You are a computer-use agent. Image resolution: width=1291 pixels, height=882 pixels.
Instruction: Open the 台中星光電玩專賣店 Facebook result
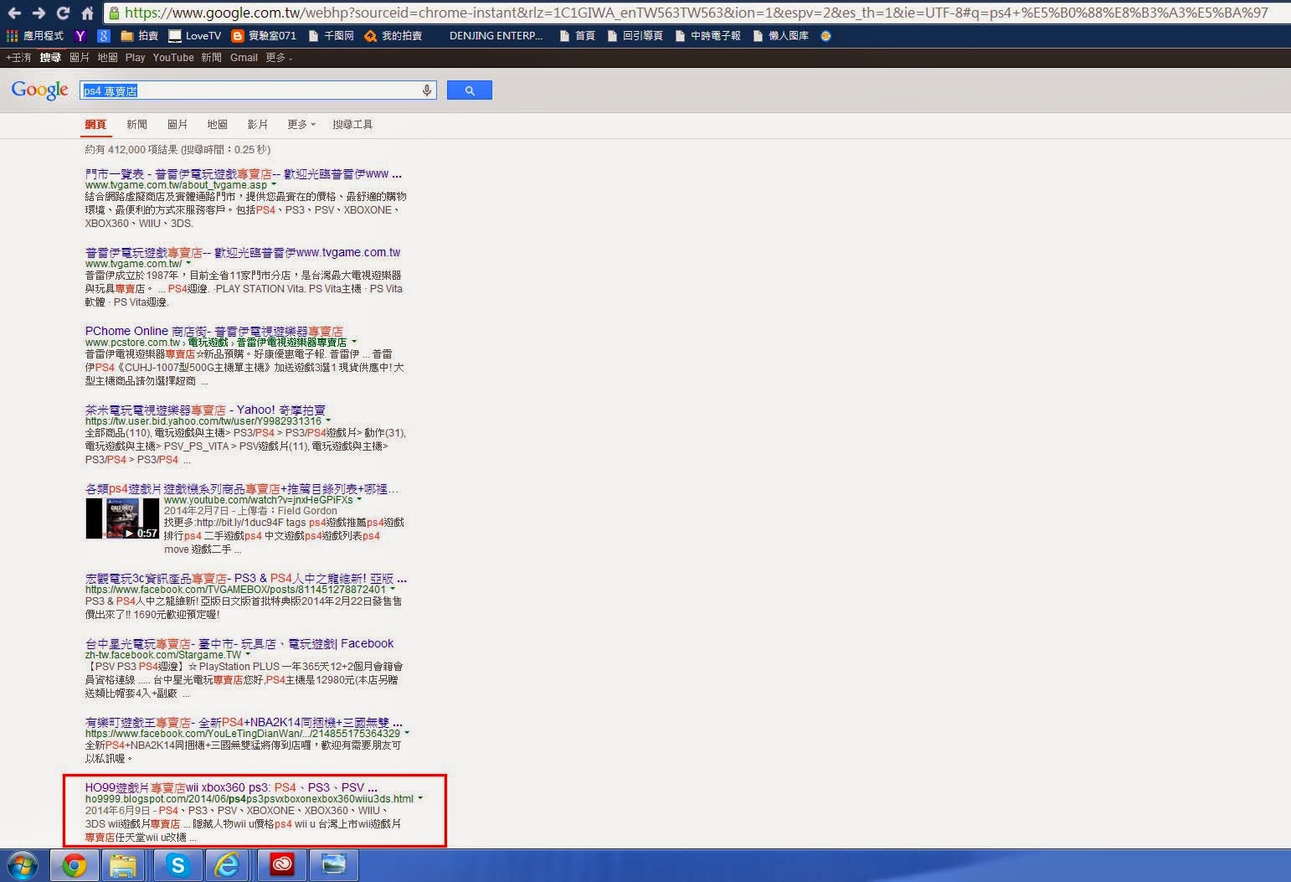(239, 643)
